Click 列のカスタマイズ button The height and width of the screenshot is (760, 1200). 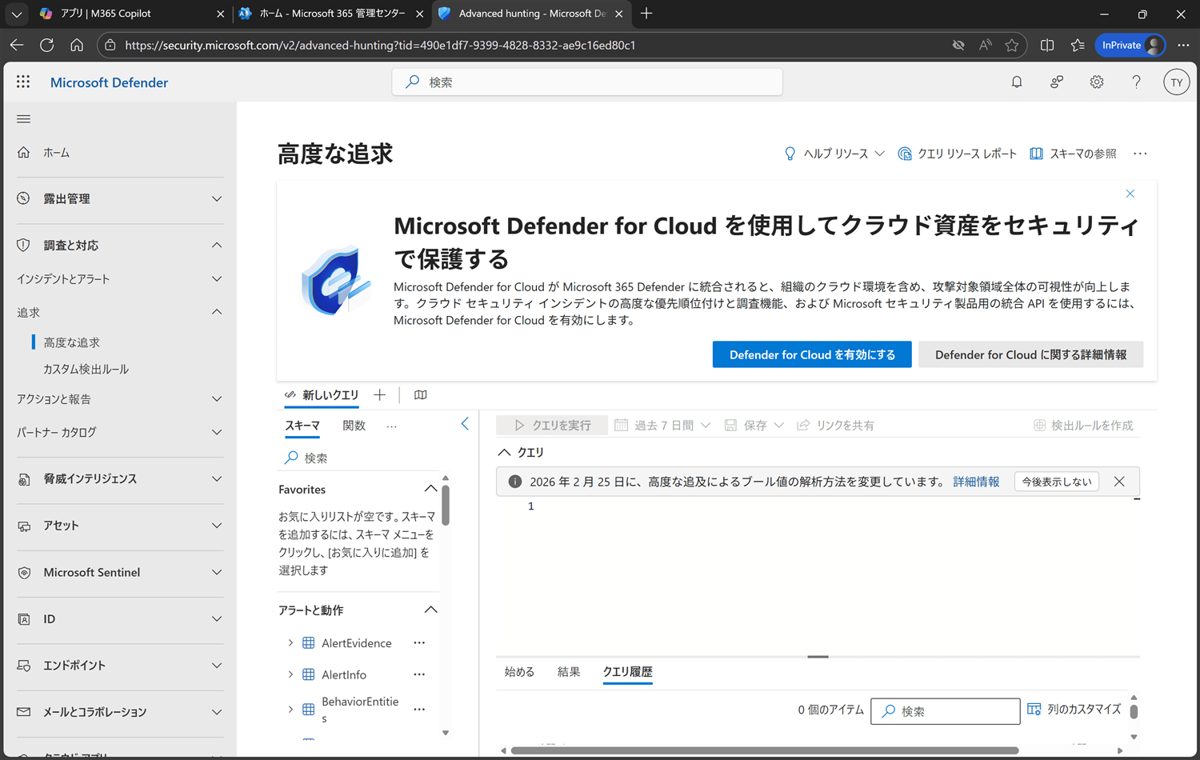(x=1074, y=710)
